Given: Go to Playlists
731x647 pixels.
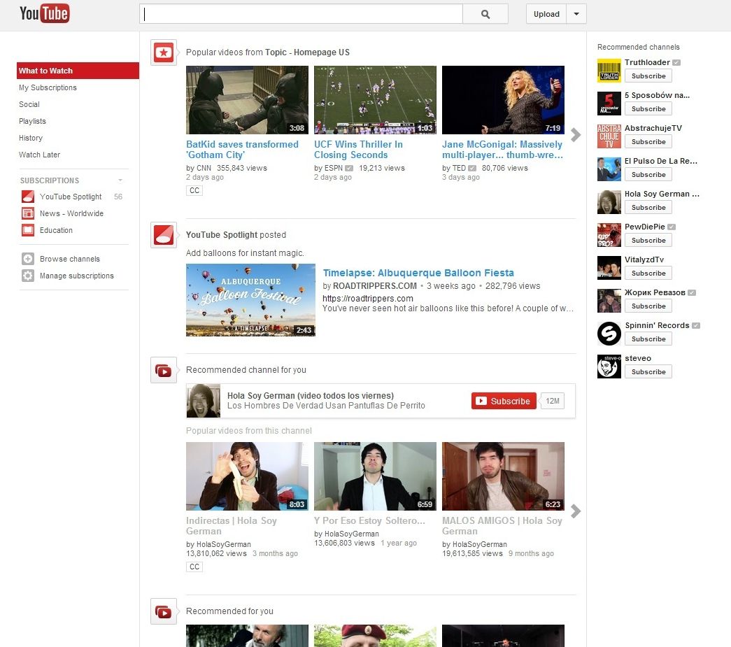Looking at the screenshot, I should pos(32,121).
